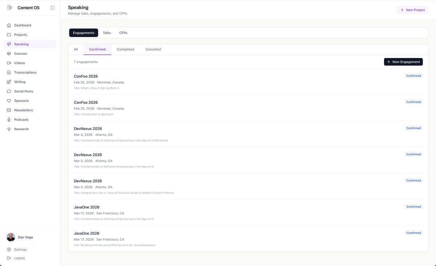Switch to Completed filter tab

point(125,49)
